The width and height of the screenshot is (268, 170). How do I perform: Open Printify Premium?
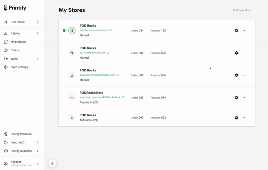(x=22, y=134)
